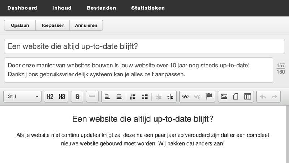
Task: Insert an anchor with flag icon
Action: 209,96
